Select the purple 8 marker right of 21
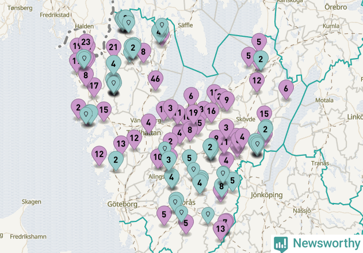 pos(144,52)
